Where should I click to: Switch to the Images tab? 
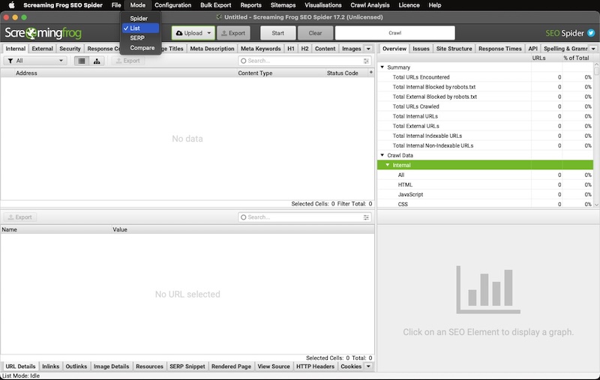(x=351, y=49)
